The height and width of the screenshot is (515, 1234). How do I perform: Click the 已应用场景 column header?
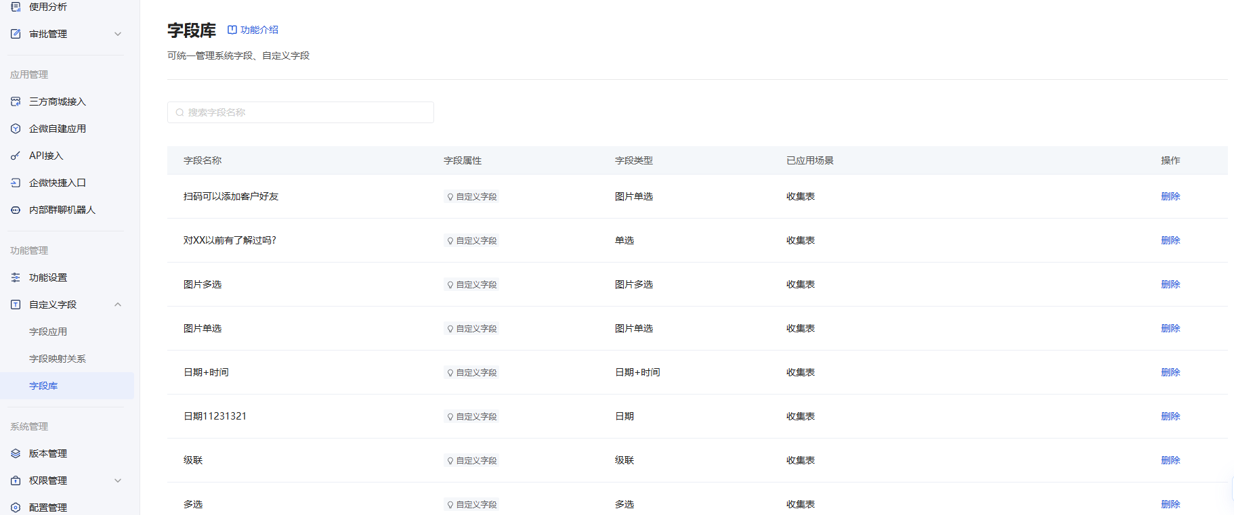[810, 160]
